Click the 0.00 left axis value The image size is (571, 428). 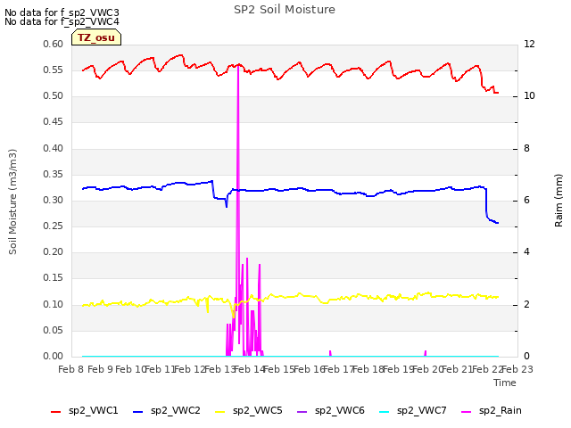54,356
